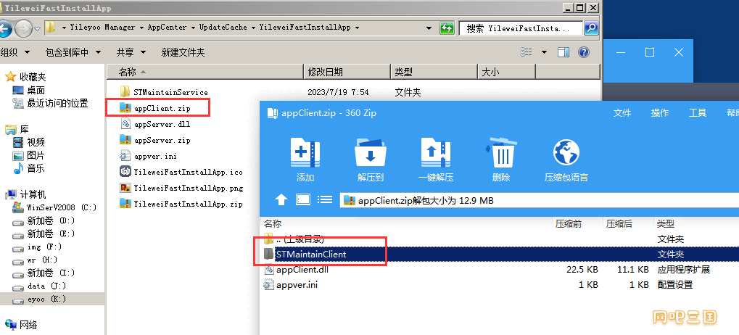739x335 pixels.
Task: Sort Explorer files by 类型 column
Action: [x=434, y=72]
